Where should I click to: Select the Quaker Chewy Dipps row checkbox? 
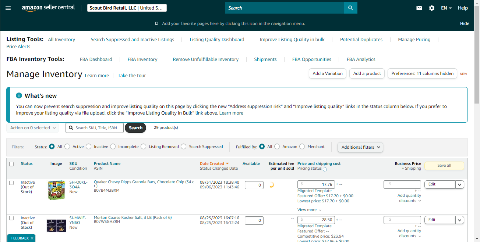point(11,183)
